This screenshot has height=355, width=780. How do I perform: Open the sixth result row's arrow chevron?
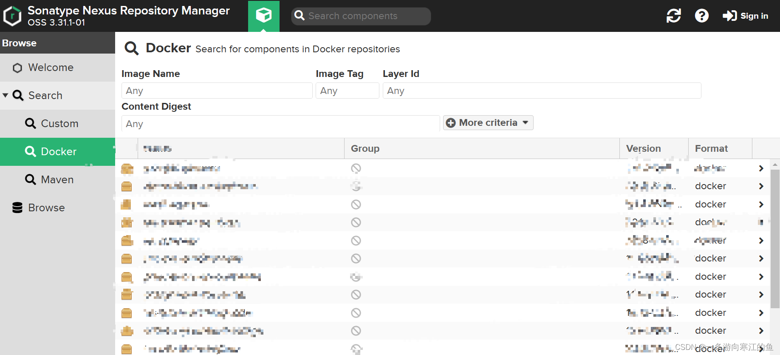point(761,258)
